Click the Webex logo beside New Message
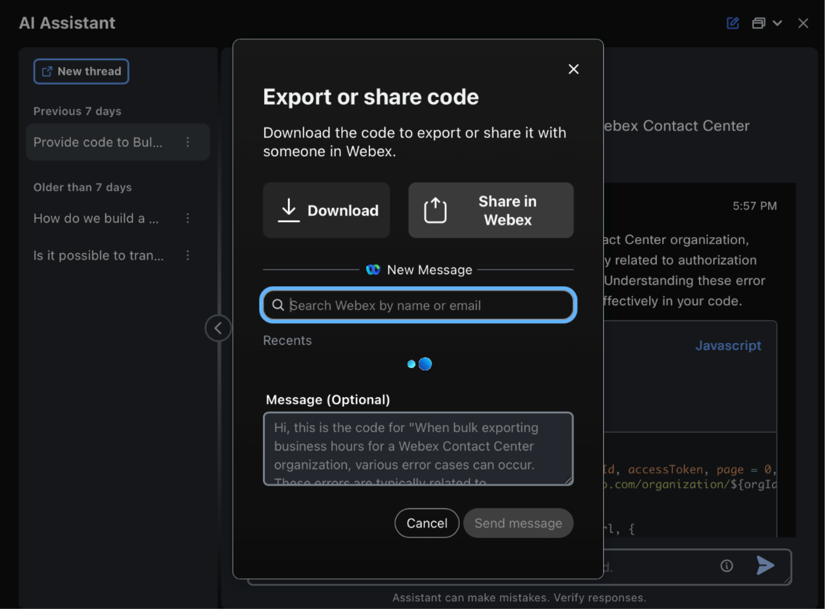Screen dimensions: 825x609 point(373,270)
